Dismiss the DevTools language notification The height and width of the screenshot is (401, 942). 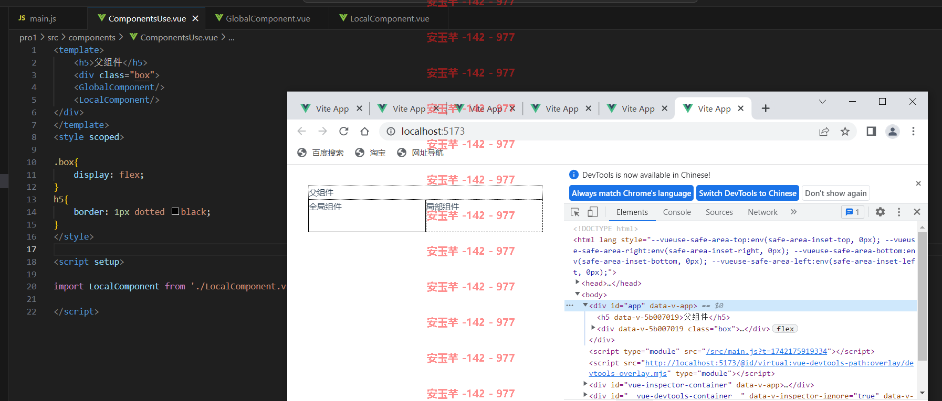click(x=918, y=183)
